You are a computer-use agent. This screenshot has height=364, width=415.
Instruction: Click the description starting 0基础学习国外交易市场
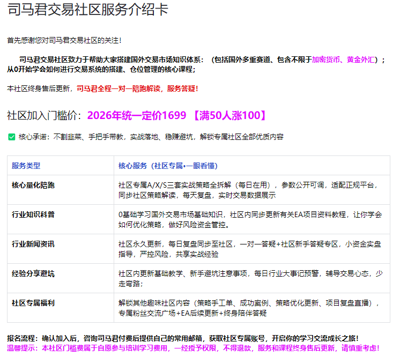coord(250,220)
